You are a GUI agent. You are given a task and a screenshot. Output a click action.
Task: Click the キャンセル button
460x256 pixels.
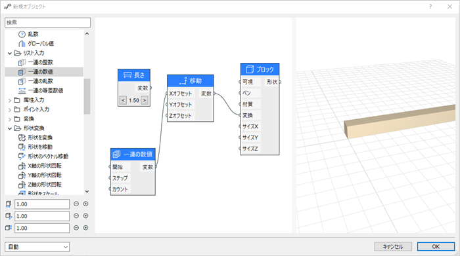point(393,247)
